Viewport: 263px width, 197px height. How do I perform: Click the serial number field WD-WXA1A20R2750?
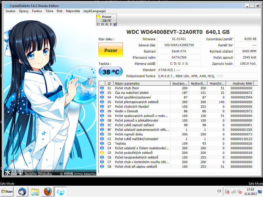point(179,45)
